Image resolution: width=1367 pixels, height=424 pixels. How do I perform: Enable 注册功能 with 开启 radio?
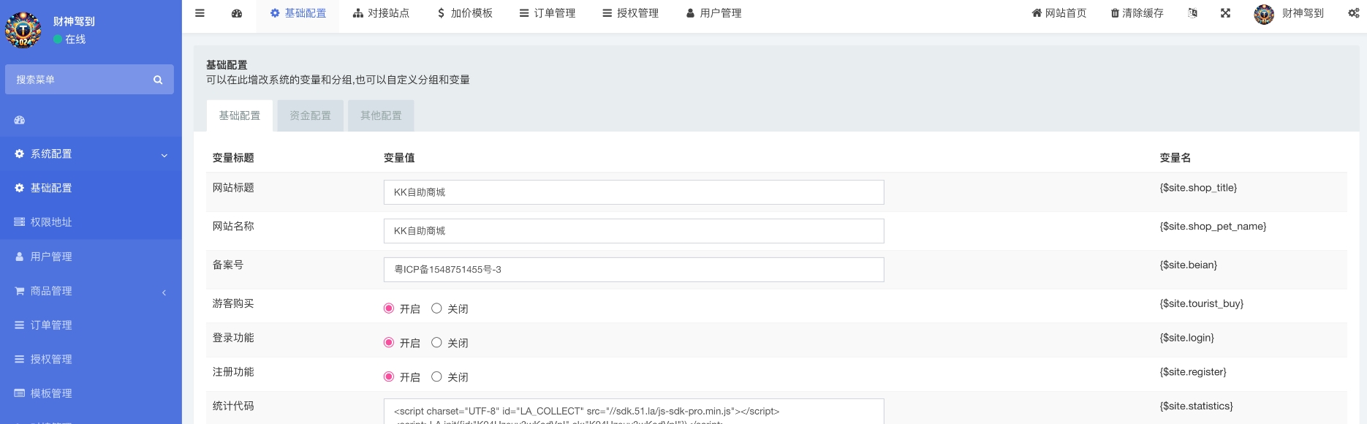point(389,376)
